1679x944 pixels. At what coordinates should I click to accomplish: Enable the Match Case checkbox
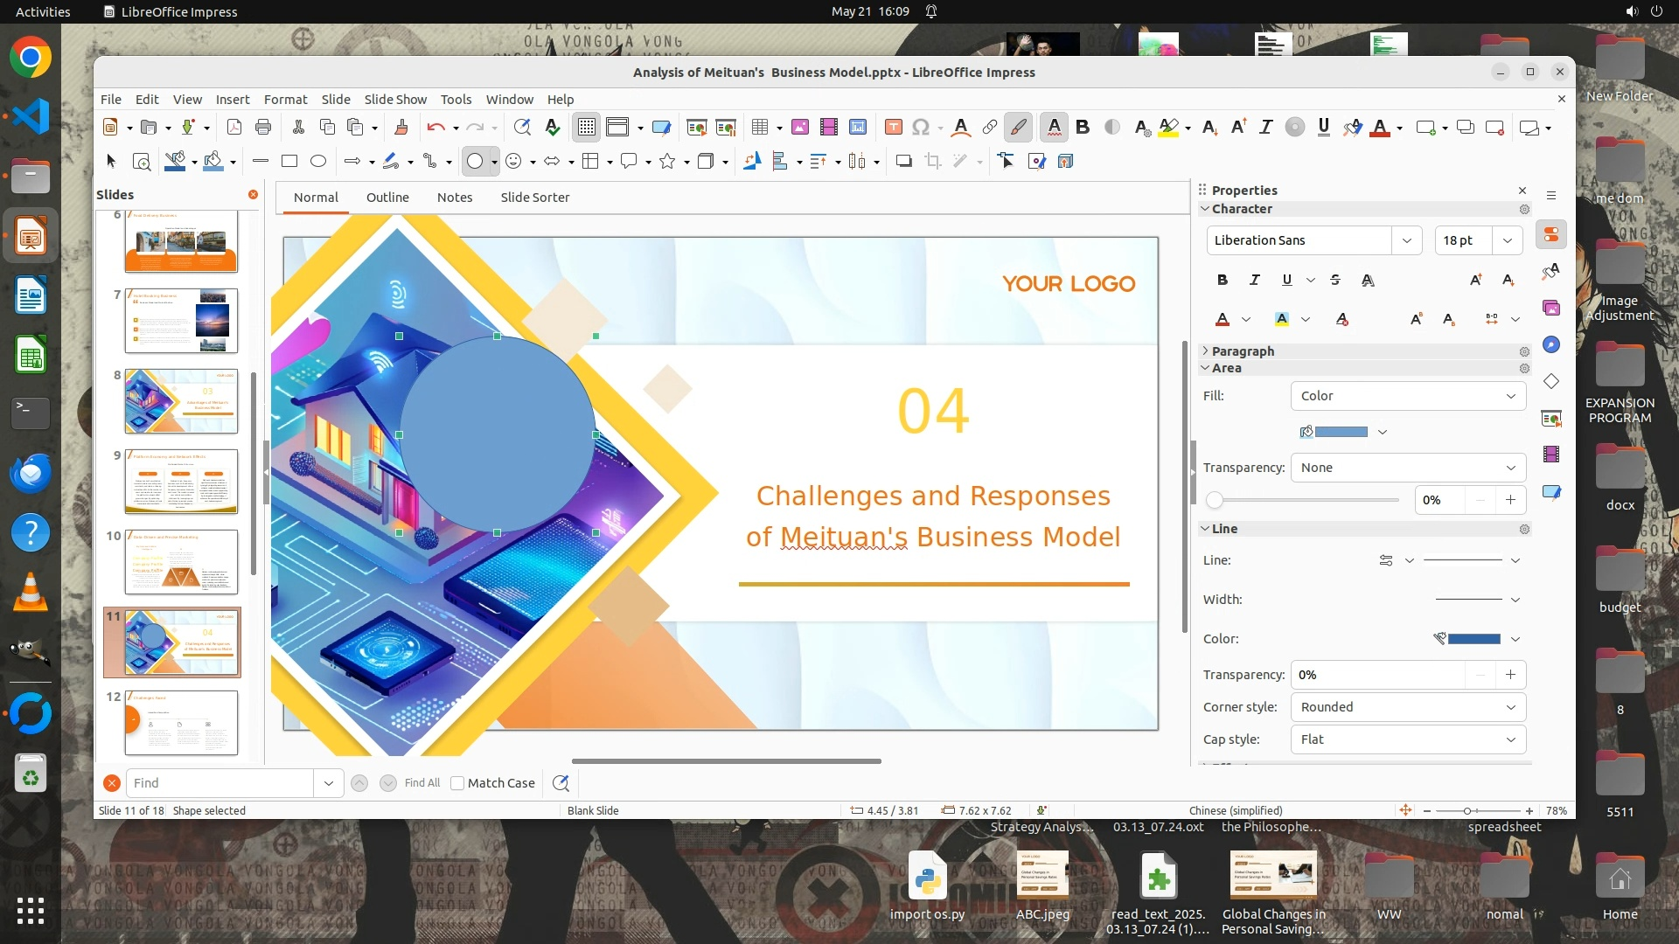click(x=457, y=783)
